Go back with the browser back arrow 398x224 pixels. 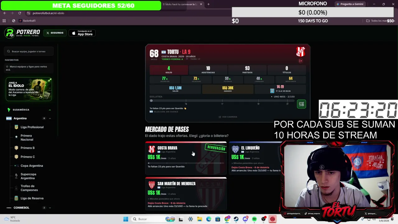click(5, 13)
